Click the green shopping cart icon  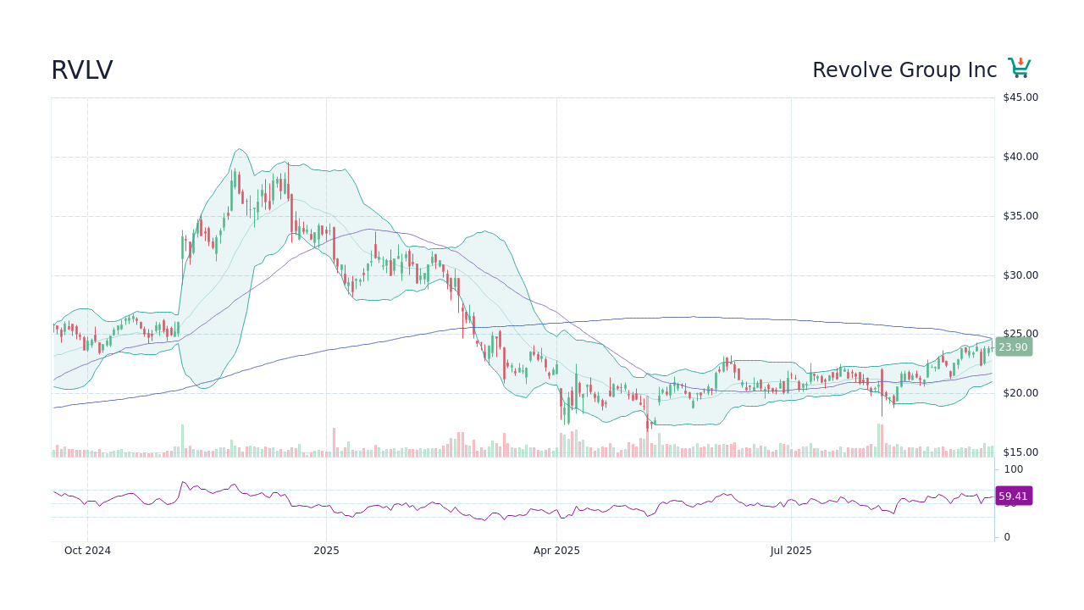pos(1019,67)
